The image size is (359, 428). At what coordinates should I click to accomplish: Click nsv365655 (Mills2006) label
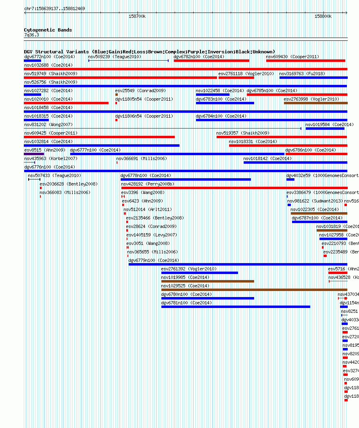(152, 251)
